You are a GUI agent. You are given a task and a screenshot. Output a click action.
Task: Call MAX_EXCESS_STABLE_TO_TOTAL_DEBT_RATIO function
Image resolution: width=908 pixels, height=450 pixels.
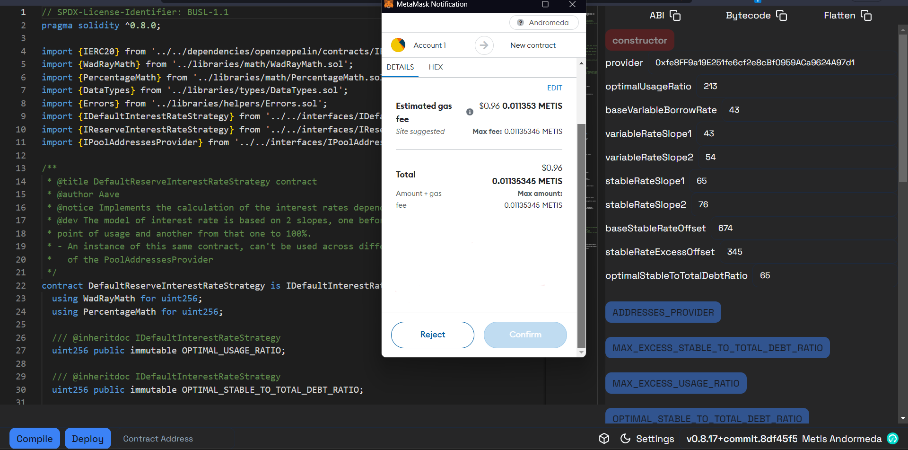(x=717, y=348)
